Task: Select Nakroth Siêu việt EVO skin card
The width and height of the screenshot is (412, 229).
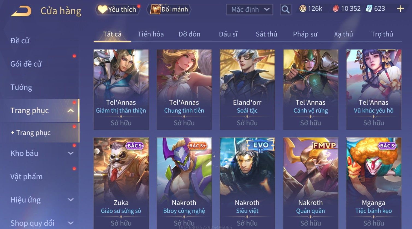Action: click(x=247, y=183)
